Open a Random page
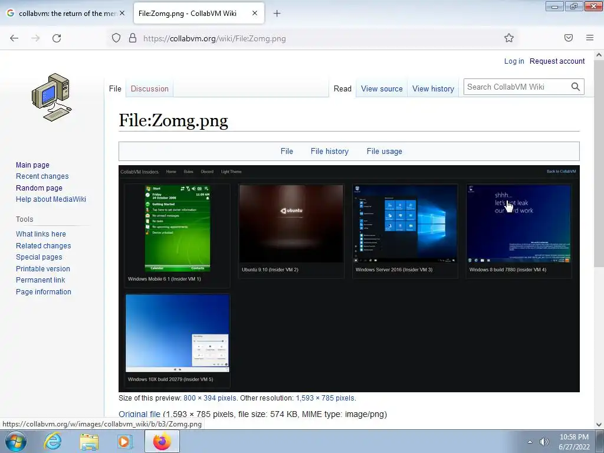The height and width of the screenshot is (453, 604). tap(39, 188)
